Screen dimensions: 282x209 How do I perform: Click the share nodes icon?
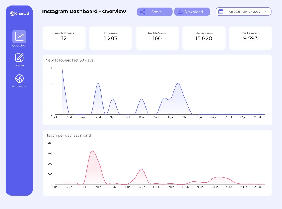(x=143, y=12)
